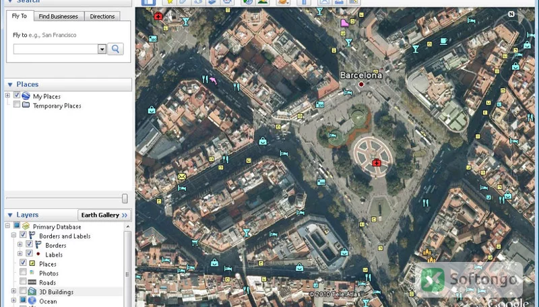Image resolution: width=539 pixels, height=307 pixels.
Task: Enable the 3D Buildings layer checkbox
Action: tap(23, 291)
